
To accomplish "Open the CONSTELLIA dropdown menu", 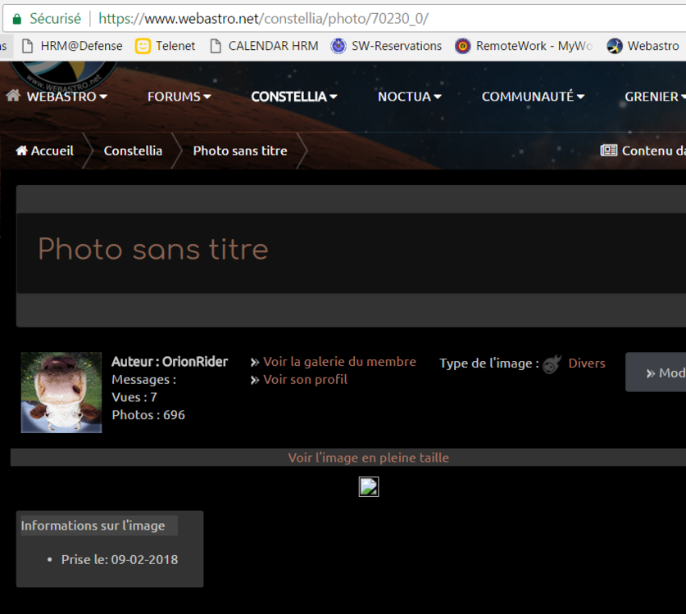I will point(294,96).
